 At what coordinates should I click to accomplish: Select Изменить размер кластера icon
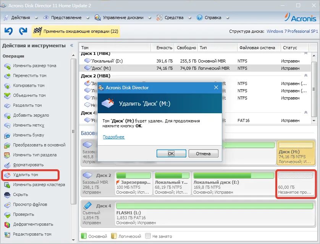pos(7,185)
